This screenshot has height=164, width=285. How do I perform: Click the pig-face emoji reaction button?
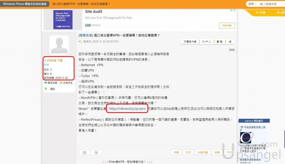point(96,152)
